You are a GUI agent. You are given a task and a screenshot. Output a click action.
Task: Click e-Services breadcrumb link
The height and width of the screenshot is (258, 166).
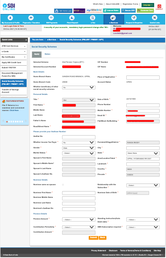click(x=52, y=40)
